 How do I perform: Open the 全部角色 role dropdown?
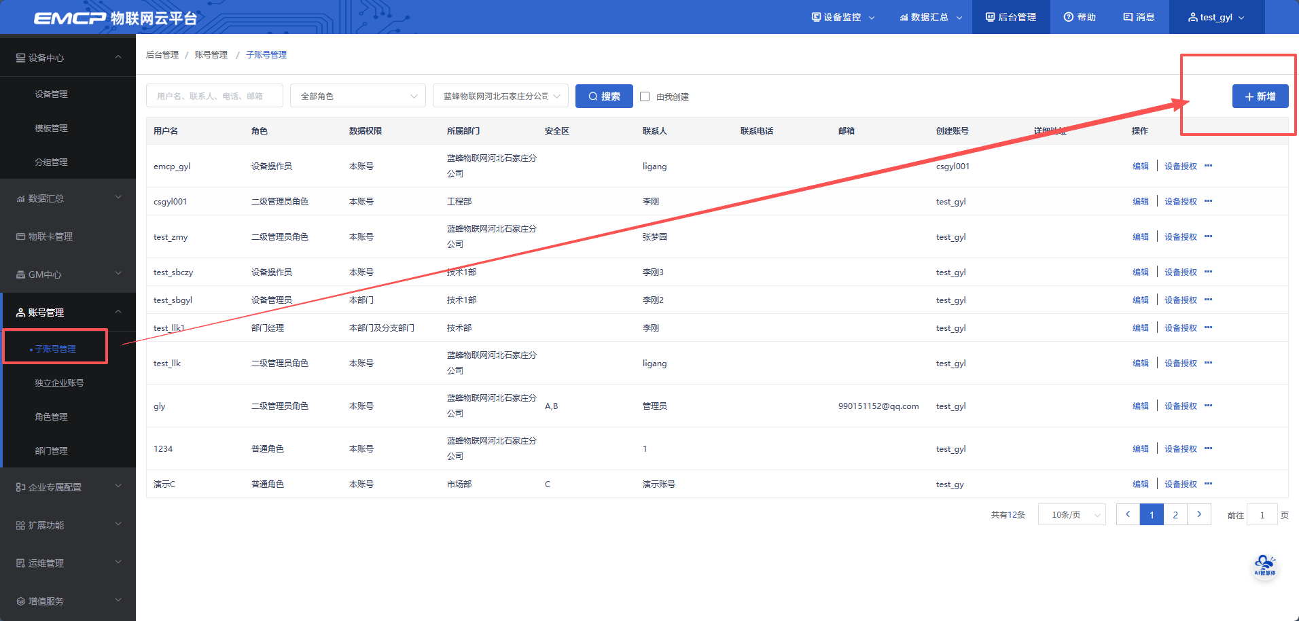point(358,96)
